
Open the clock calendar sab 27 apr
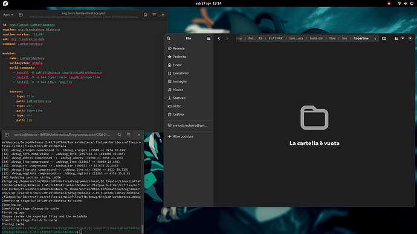coord(208,4)
